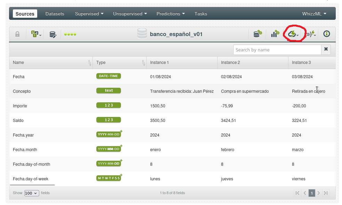Click the bar chart with gear icon
The height and width of the screenshot is (205, 342).
(x=275, y=34)
